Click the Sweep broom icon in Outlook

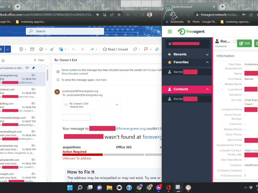[x=52, y=49]
